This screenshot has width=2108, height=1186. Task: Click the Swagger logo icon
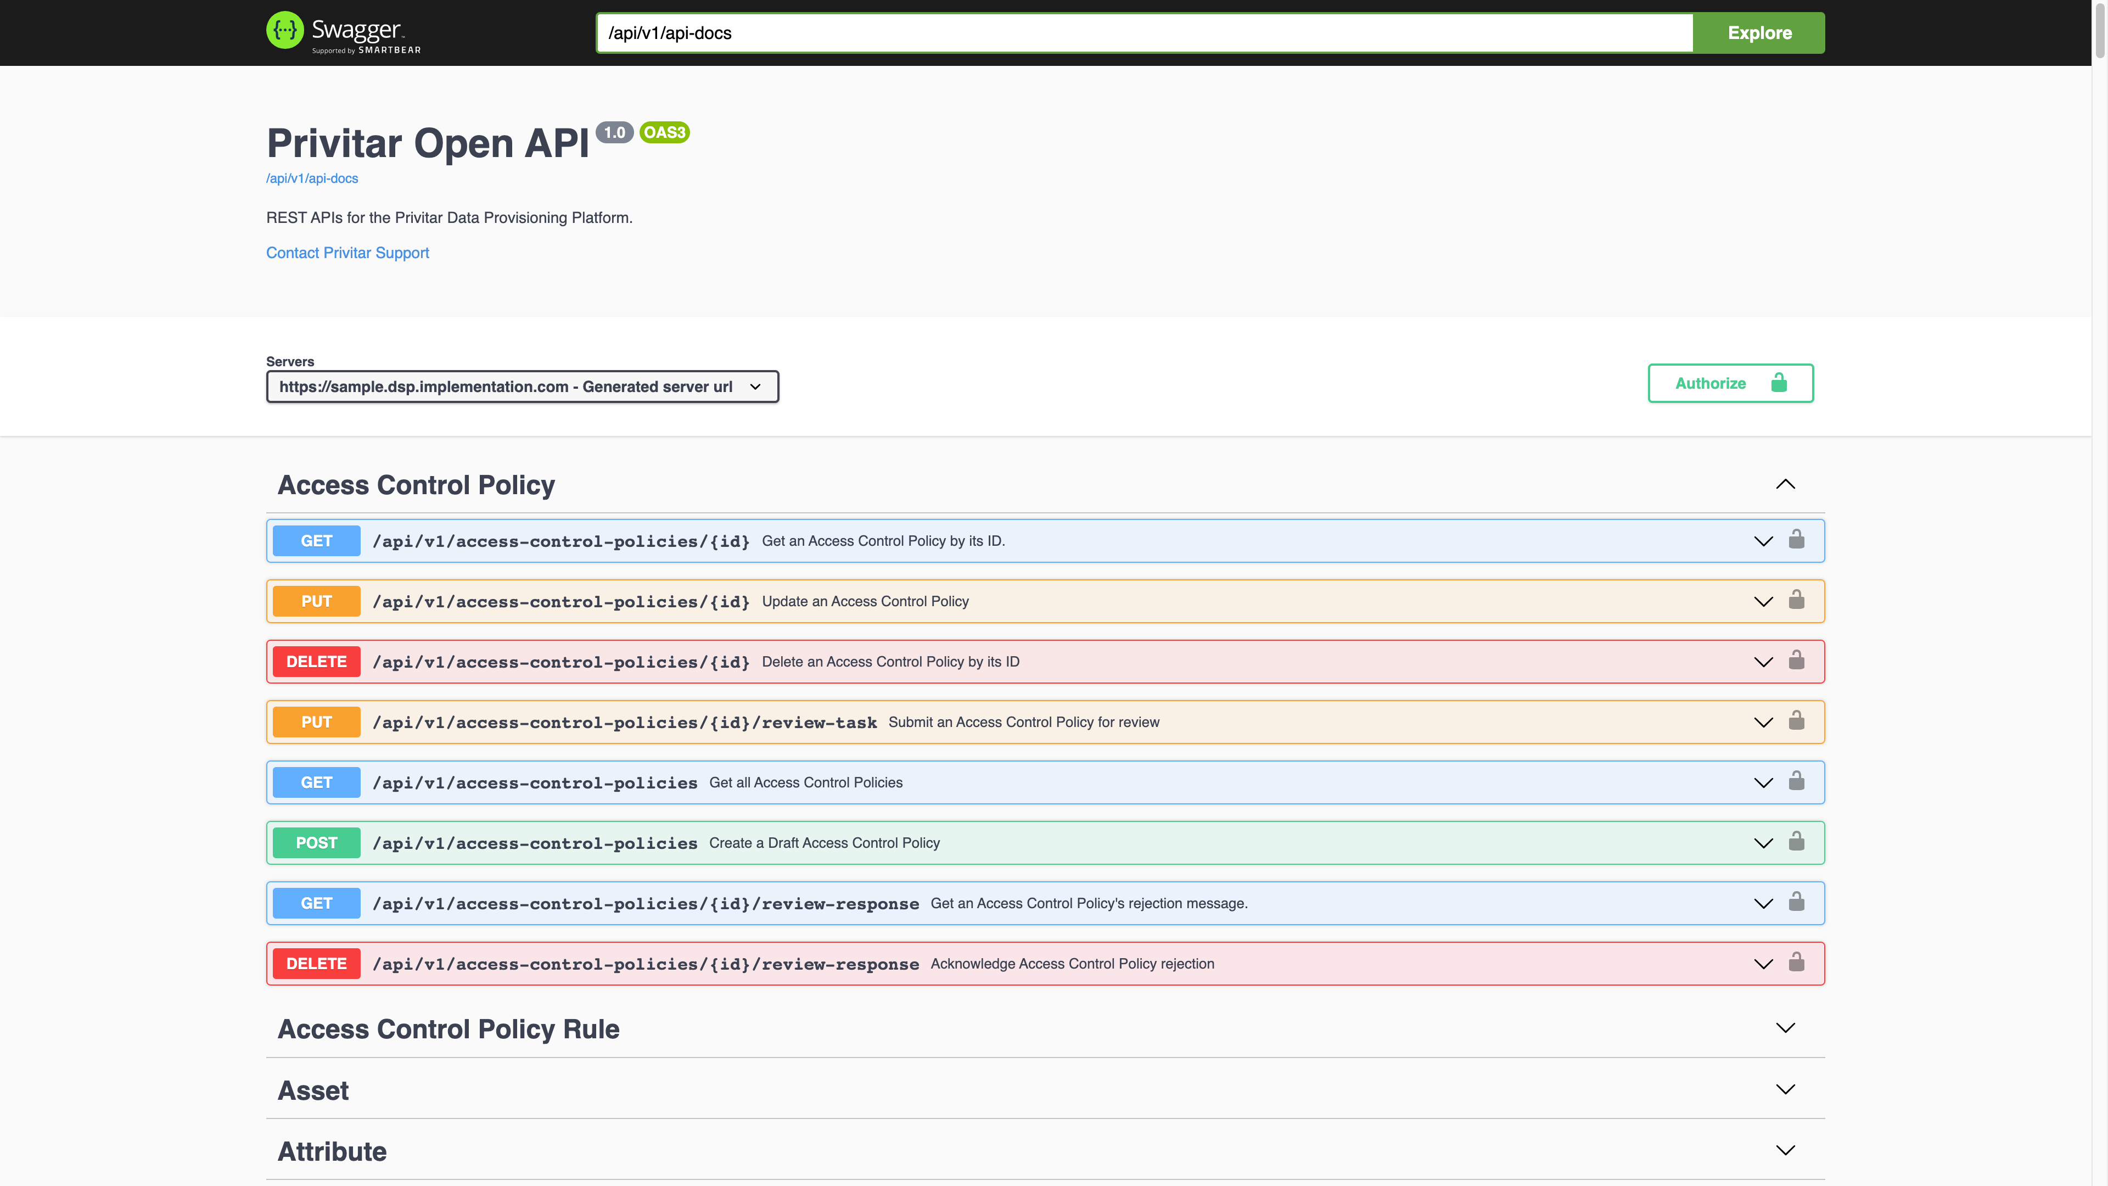[x=285, y=31]
